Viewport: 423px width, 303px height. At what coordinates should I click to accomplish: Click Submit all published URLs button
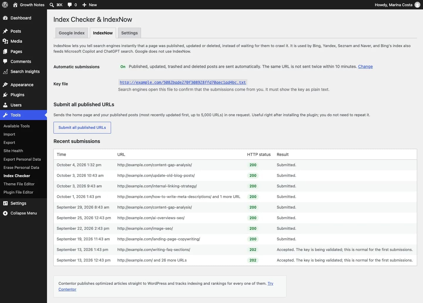pyautogui.click(x=82, y=128)
